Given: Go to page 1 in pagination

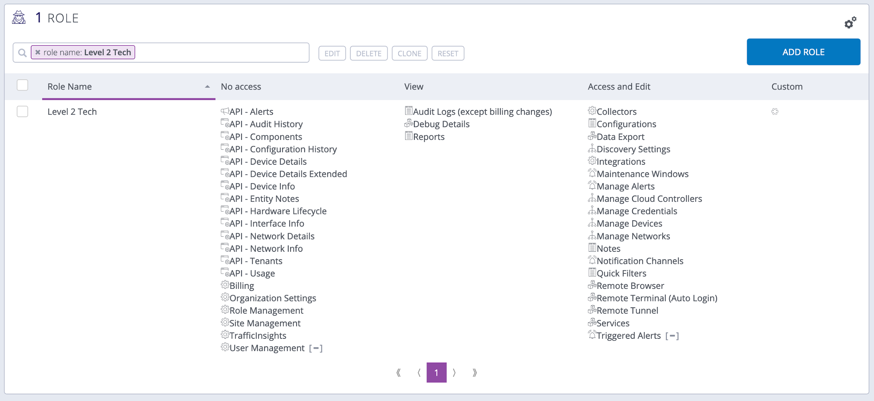Looking at the screenshot, I should (x=436, y=372).
